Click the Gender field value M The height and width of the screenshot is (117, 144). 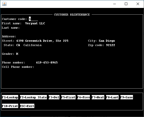click(x=17, y=54)
